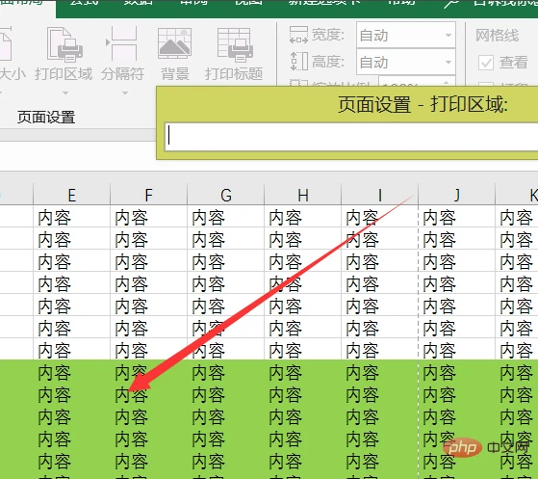
Task: Click the 页面设置 print area input field
Action: click(351, 137)
